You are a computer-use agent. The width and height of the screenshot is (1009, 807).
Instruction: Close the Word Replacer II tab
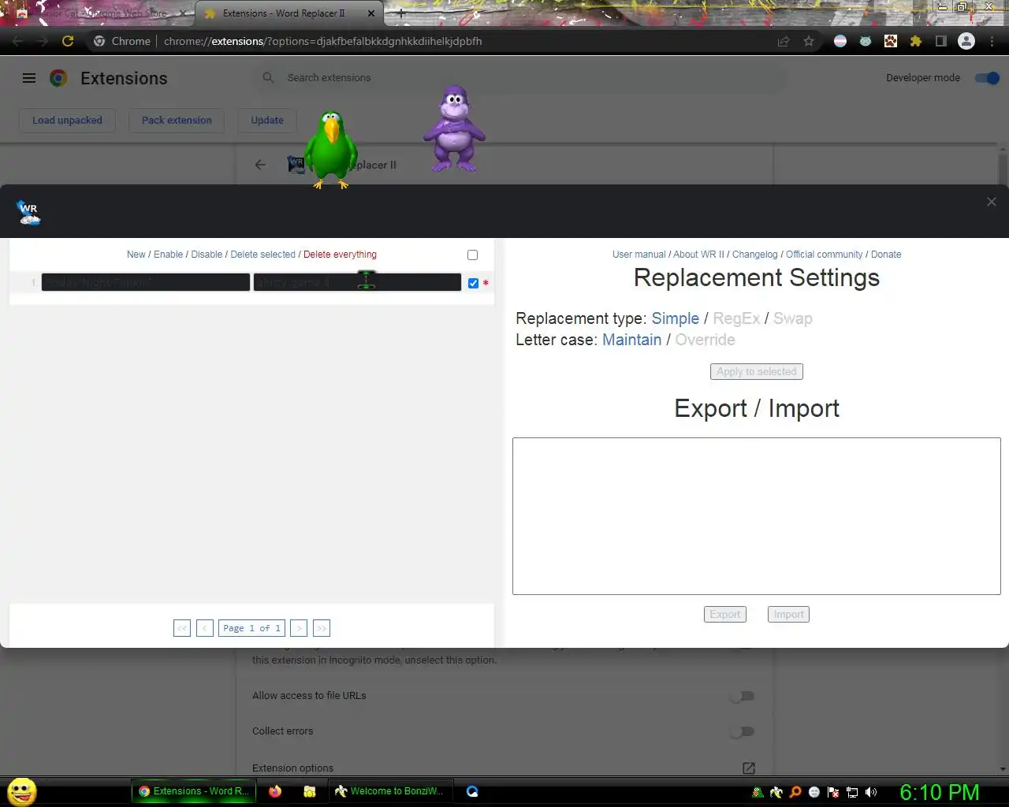pos(371,13)
